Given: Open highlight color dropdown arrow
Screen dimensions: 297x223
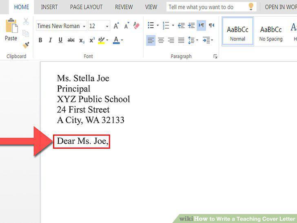Looking at the screenshot, I should pos(107,40).
